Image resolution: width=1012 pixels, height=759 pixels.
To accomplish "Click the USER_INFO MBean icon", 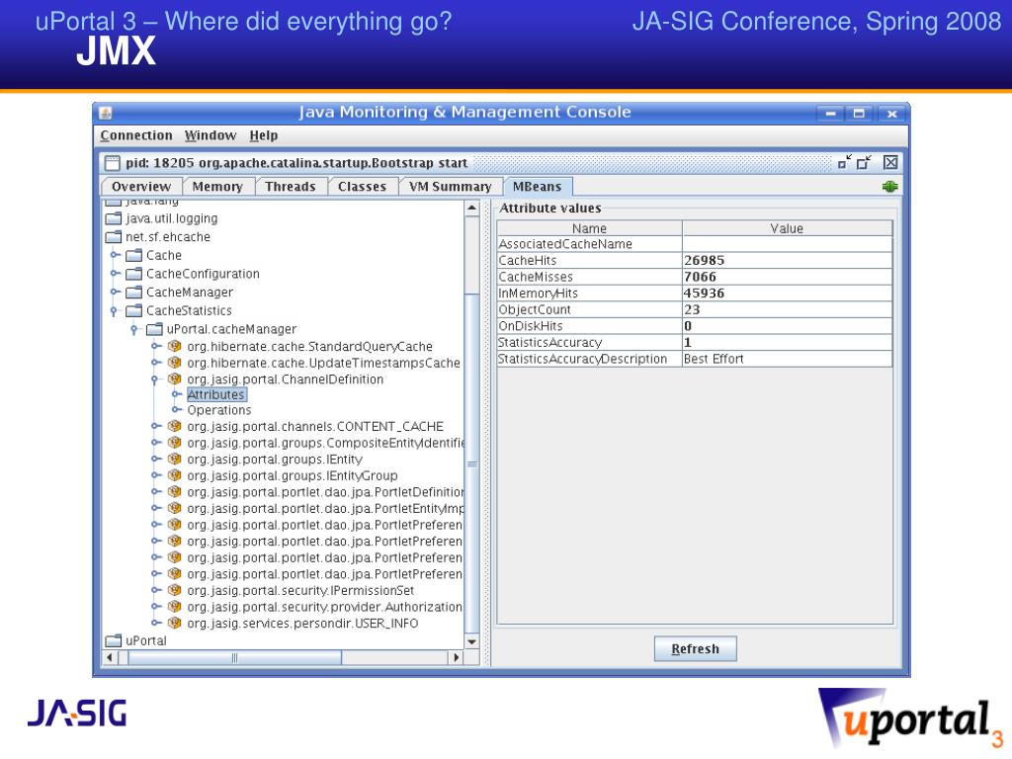I will pyautogui.click(x=174, y=623).
